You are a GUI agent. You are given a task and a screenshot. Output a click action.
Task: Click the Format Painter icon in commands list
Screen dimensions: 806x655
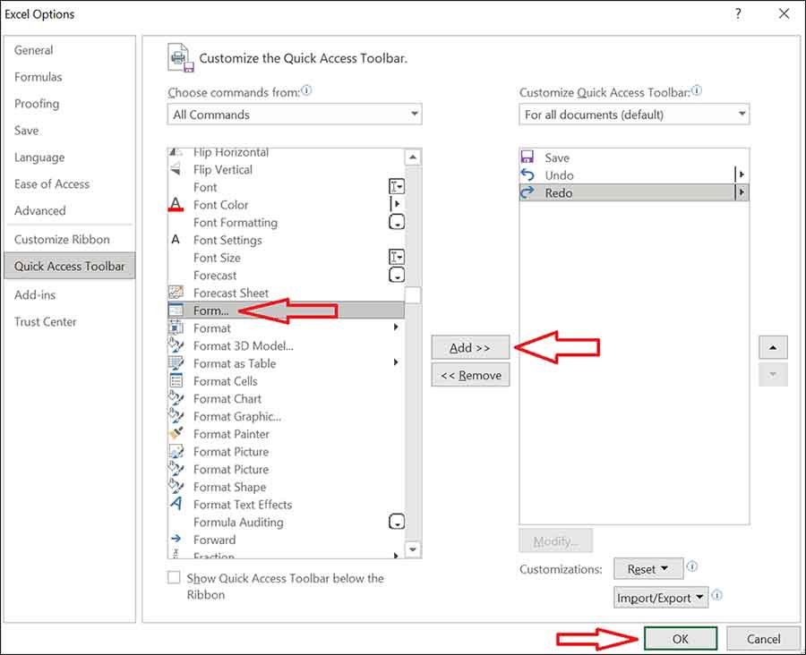click(176, 434)
